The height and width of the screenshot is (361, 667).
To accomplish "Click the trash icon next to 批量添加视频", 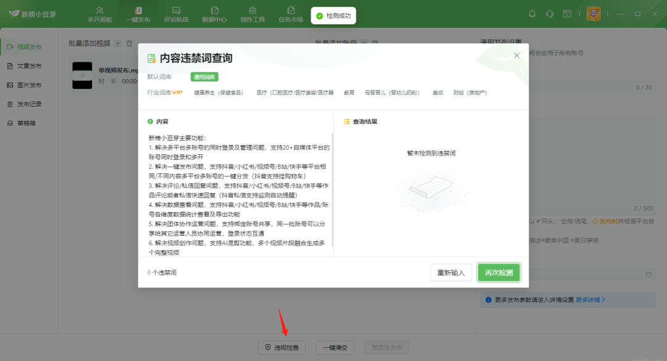I will tap(129, 43).
